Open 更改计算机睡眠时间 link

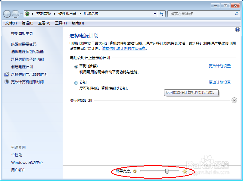27,82
